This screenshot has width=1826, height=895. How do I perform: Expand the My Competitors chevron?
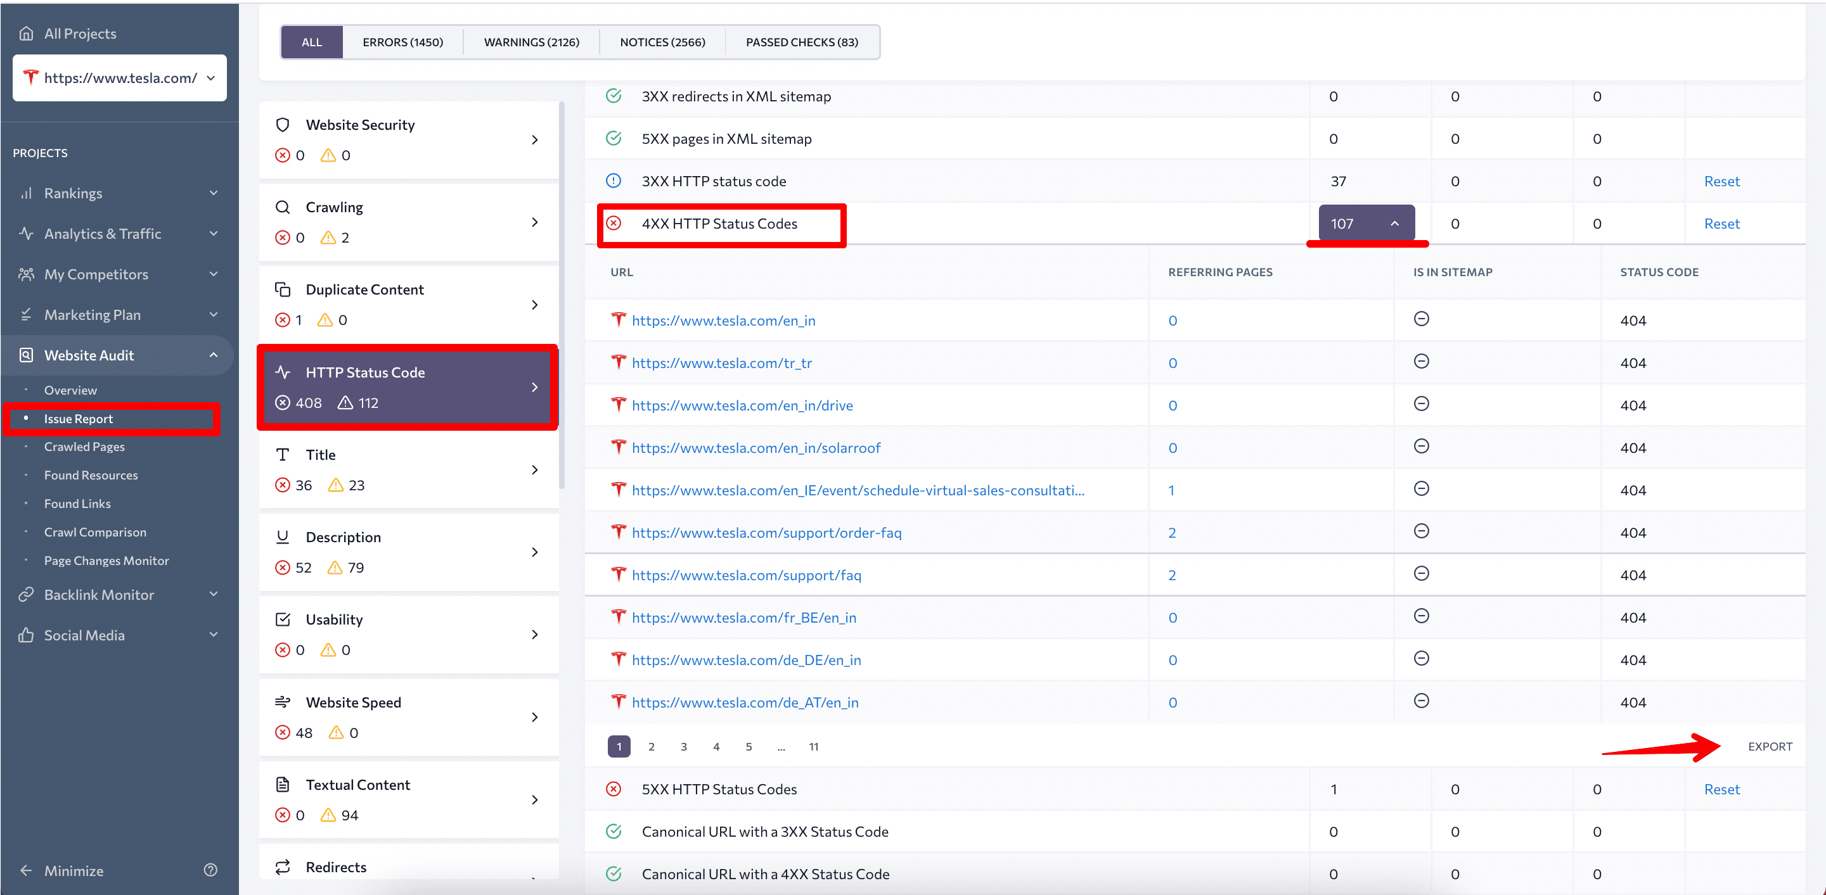(214, 274)
